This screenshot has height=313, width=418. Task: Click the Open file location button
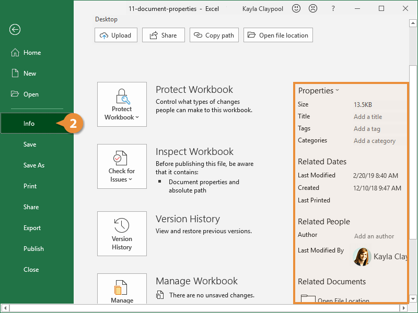click(x=278, y=35)
